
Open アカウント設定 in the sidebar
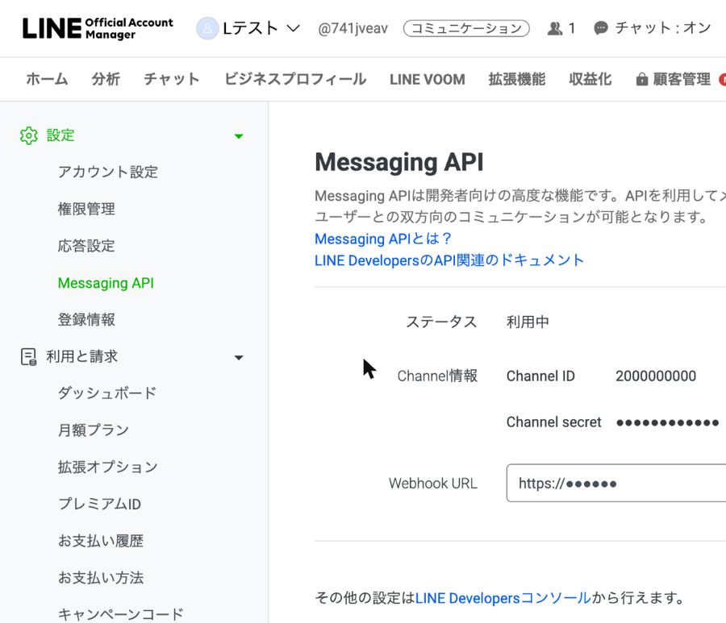tap(108, 172)
